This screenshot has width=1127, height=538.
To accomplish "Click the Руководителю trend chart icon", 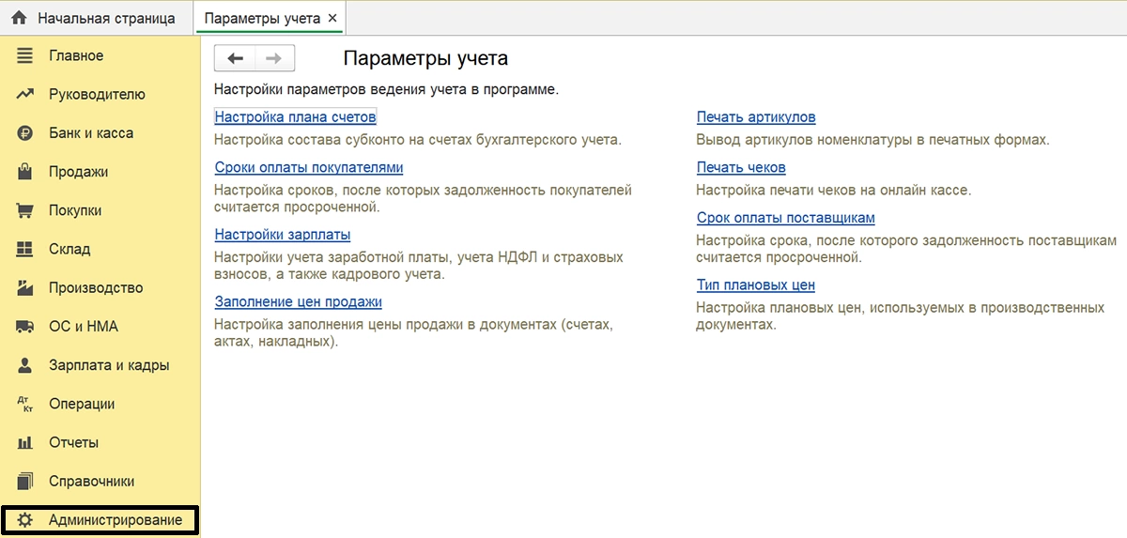I will [25, 94].
